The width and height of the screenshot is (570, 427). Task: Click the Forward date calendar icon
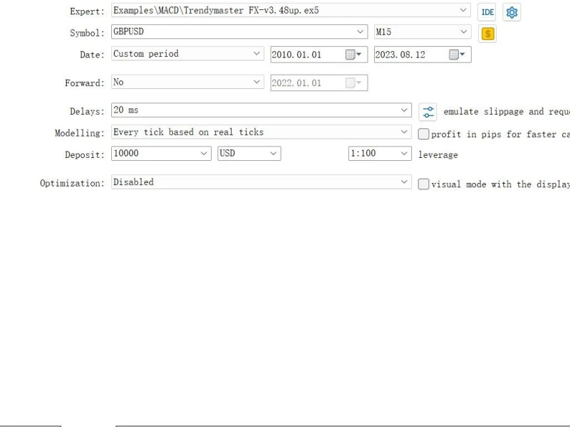[353, 83]
